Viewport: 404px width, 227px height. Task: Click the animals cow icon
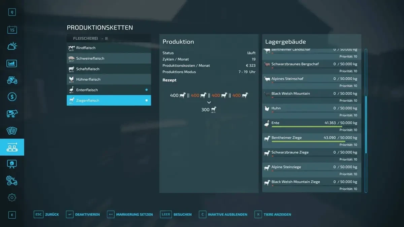pyautogui.click(x=11, y=113)
